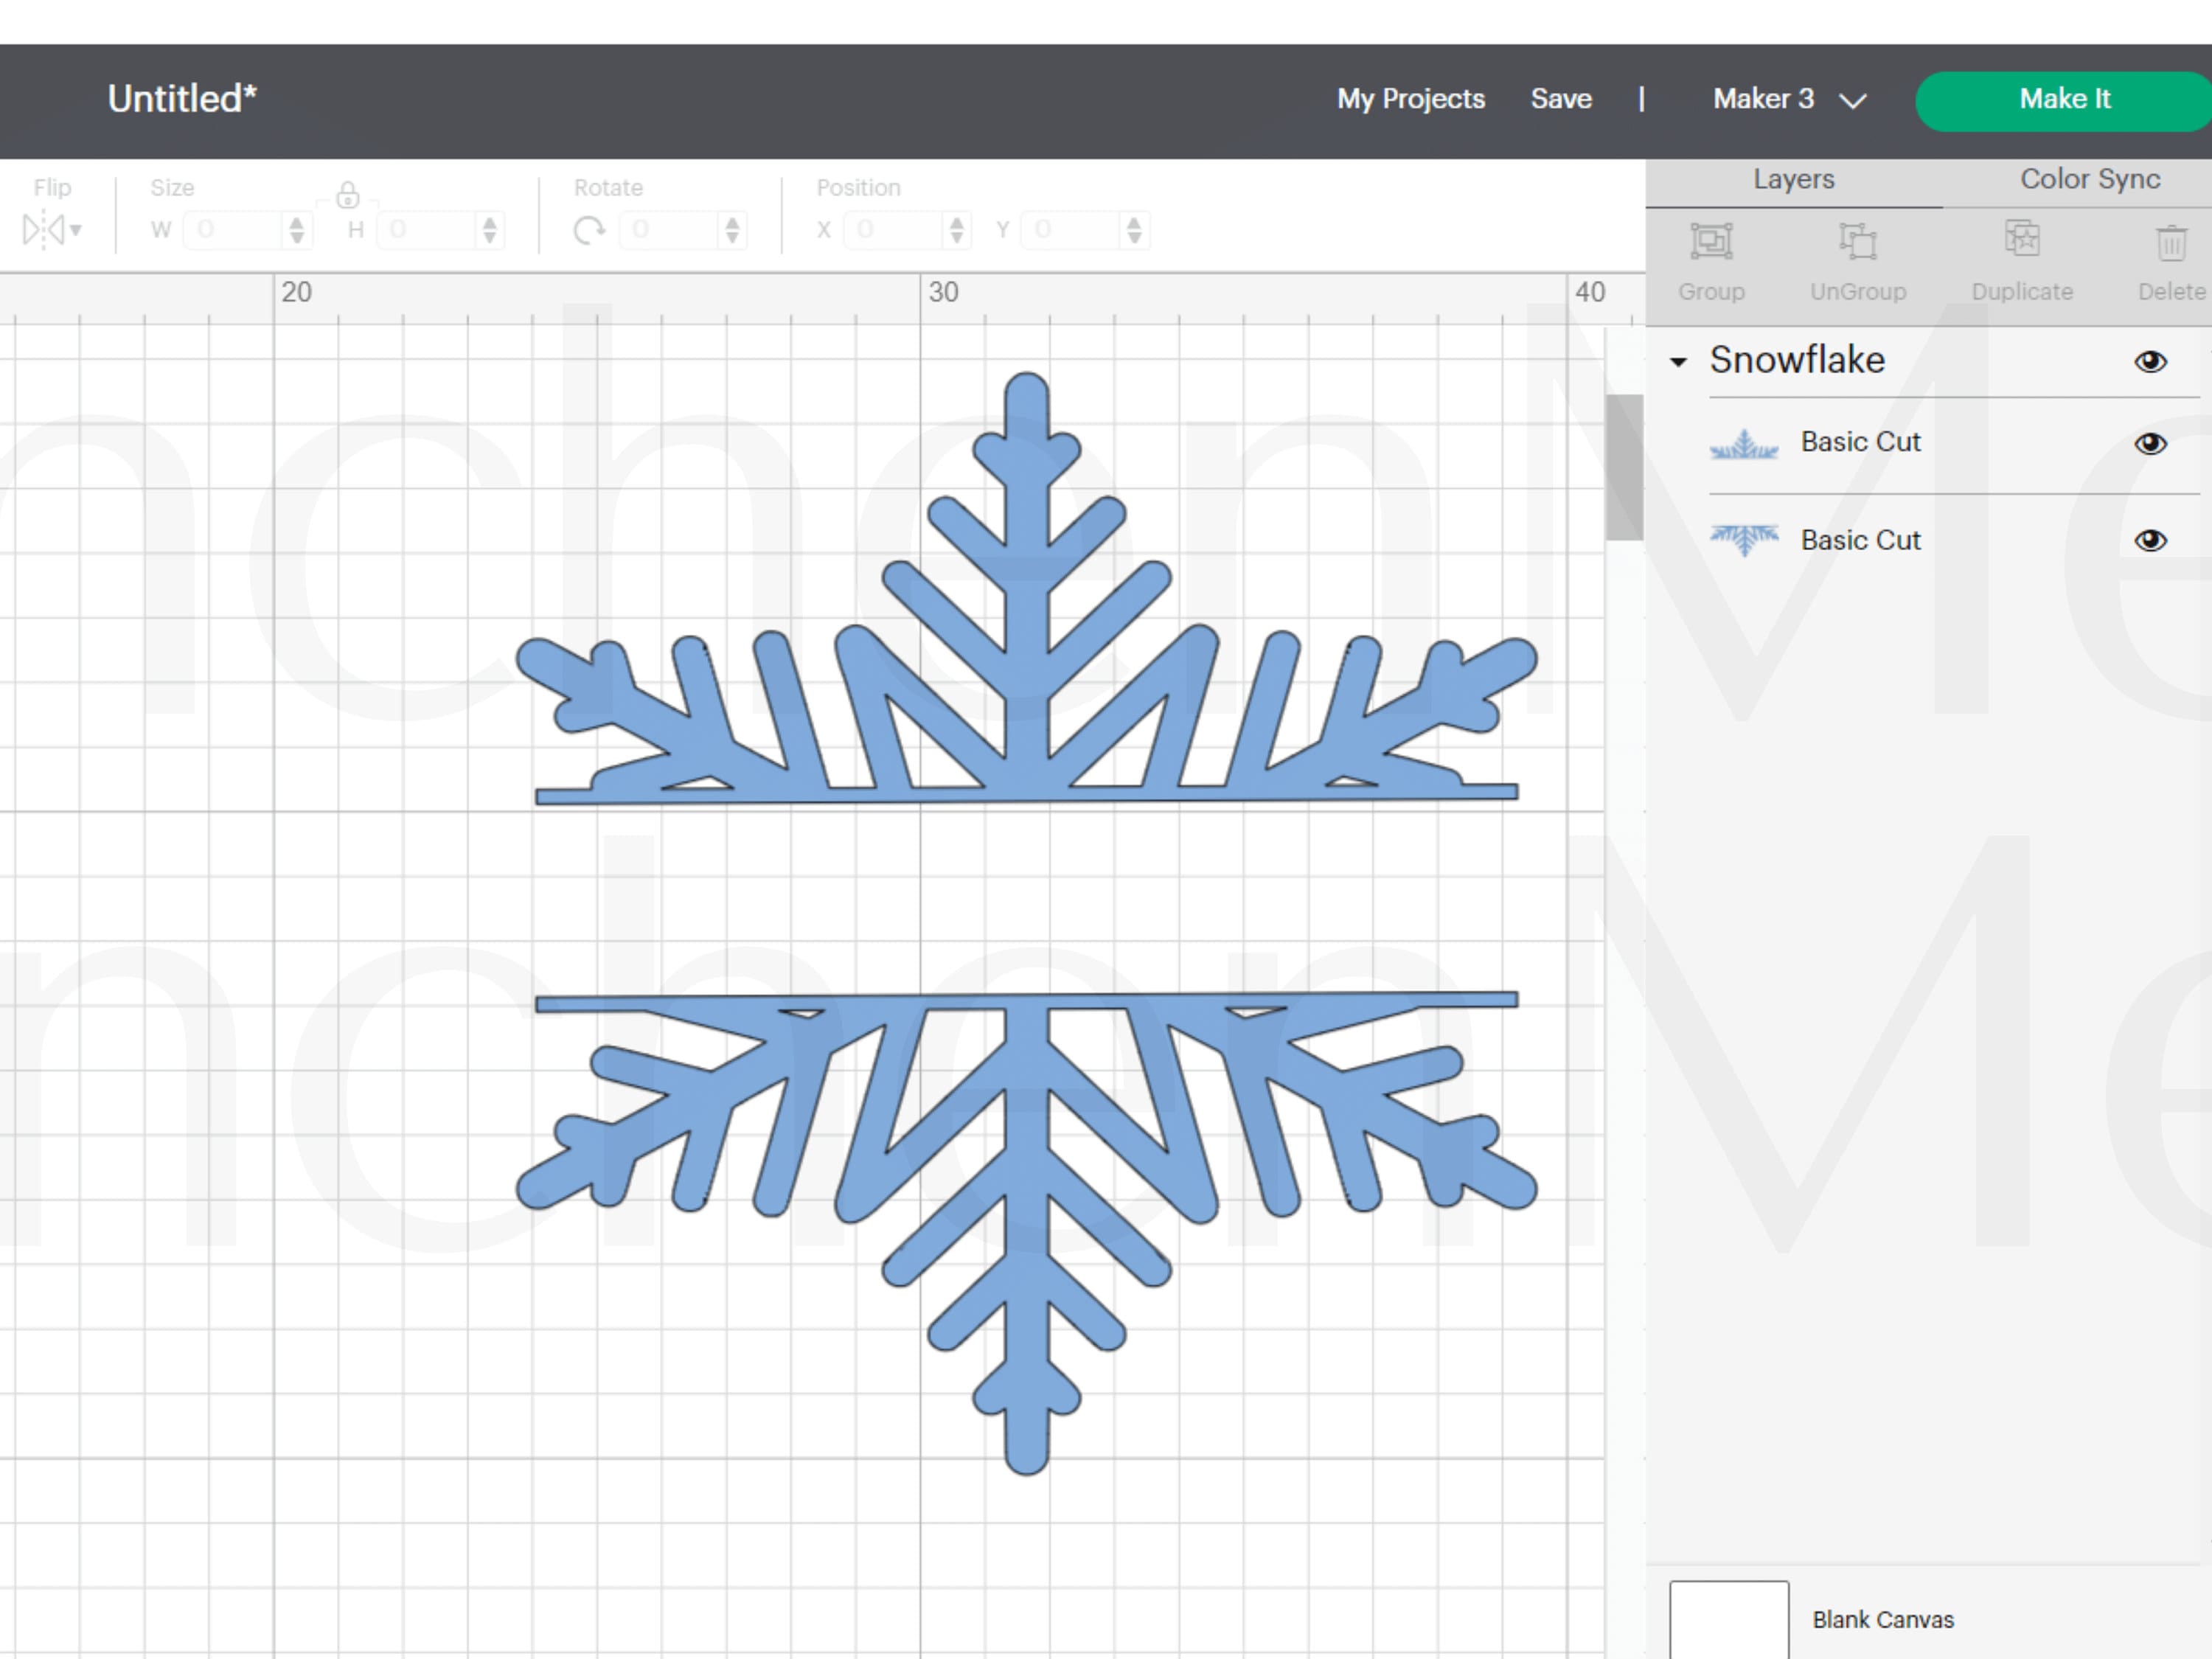Click the Duplicate icon
Image resolution: width=2212 pixels, height=1659 pixels.
pyautogui.click(x=2021, y=238)
